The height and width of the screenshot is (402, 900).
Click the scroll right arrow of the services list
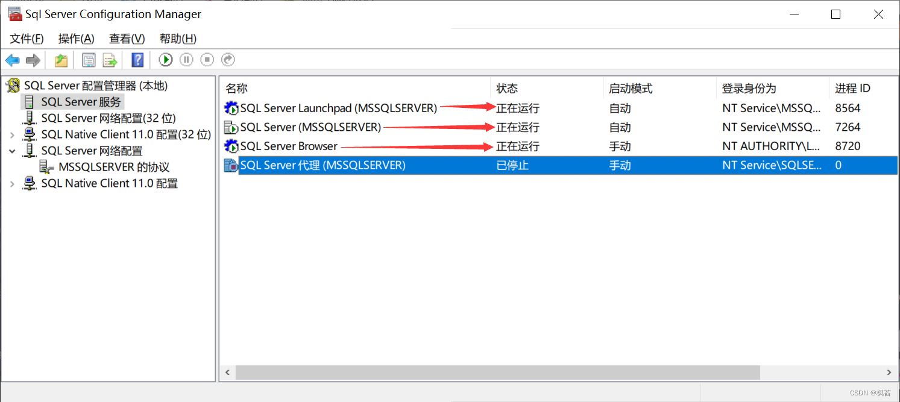[889, 373]
